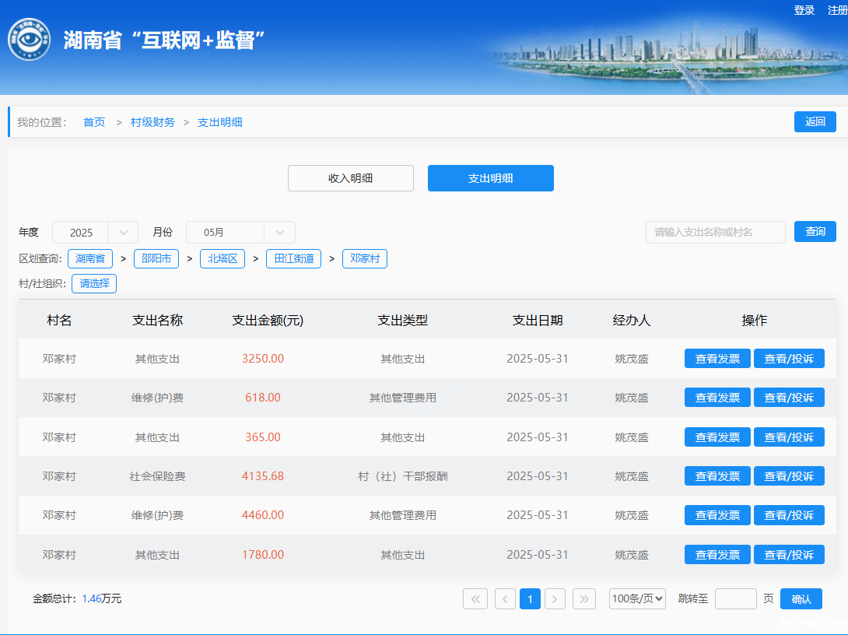The height and width of the screenshot is (635, 848).
Task: Go to previous page arrow
Action: tap(505, 598)
